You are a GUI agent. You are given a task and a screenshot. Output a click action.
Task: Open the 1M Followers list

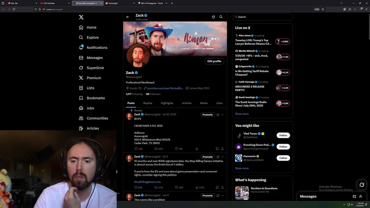(x=153, y=94)
